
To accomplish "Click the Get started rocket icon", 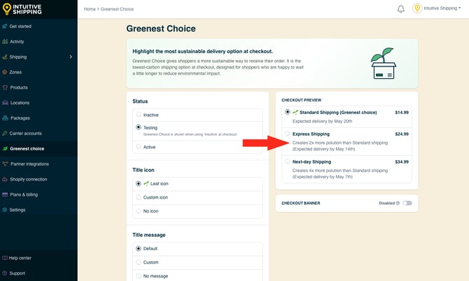I will [x=5, y=27].
